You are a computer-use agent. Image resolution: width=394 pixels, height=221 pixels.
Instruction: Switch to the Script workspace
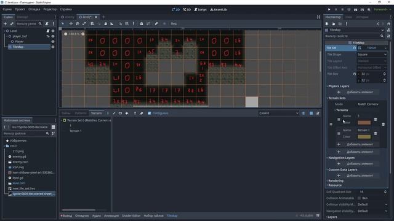tap(200, 10)
